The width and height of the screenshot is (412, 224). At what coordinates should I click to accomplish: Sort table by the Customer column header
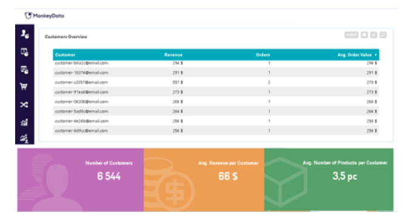(65, 55)
